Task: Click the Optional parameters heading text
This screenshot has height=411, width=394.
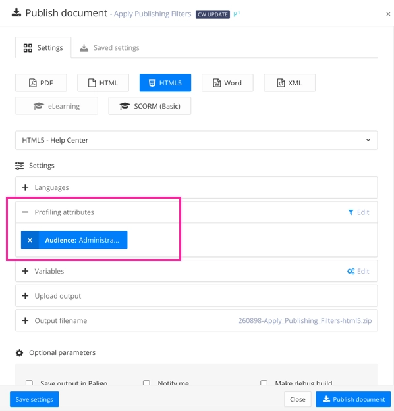Action: point(62,353)
